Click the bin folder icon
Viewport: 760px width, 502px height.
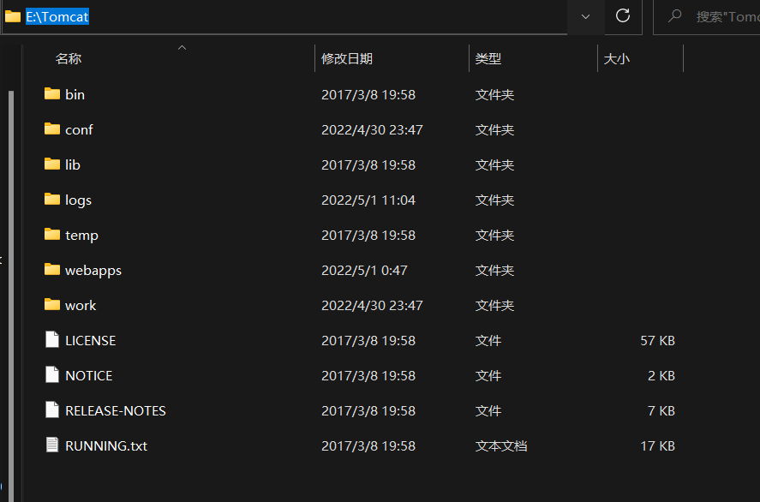52,93
